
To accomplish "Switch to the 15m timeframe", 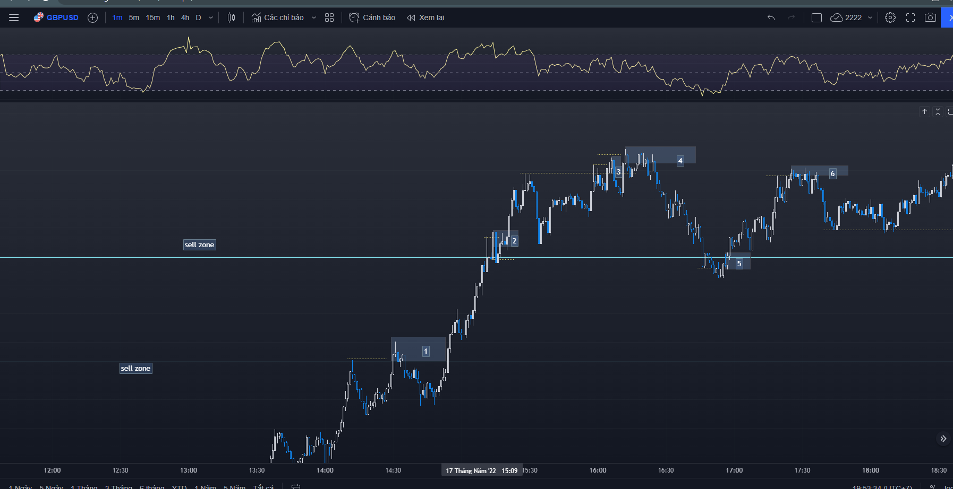I will coord(153,18).
